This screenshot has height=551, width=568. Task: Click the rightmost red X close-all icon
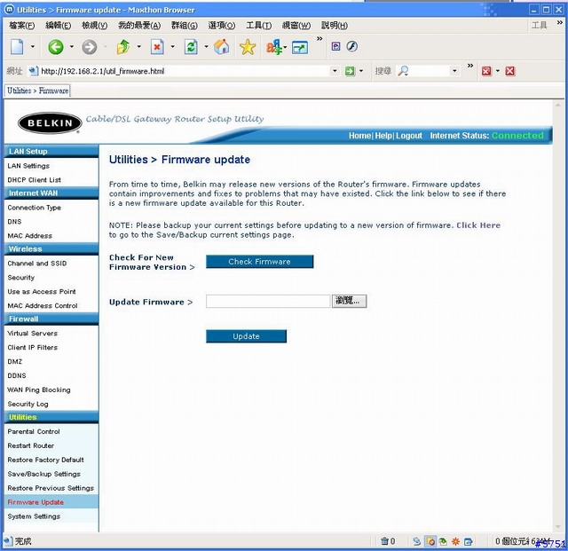pyautogui.click(x=510, y=71)
